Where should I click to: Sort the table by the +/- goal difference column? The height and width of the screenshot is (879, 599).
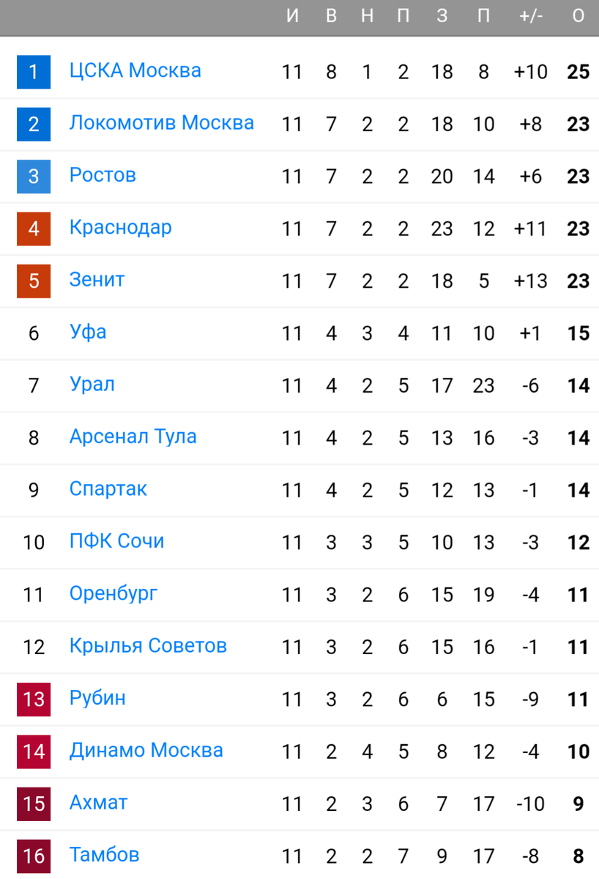coord(530,15)
